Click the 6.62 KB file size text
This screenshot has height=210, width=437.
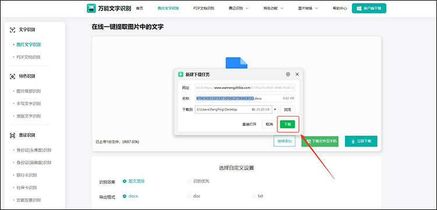tap(288, 99)
